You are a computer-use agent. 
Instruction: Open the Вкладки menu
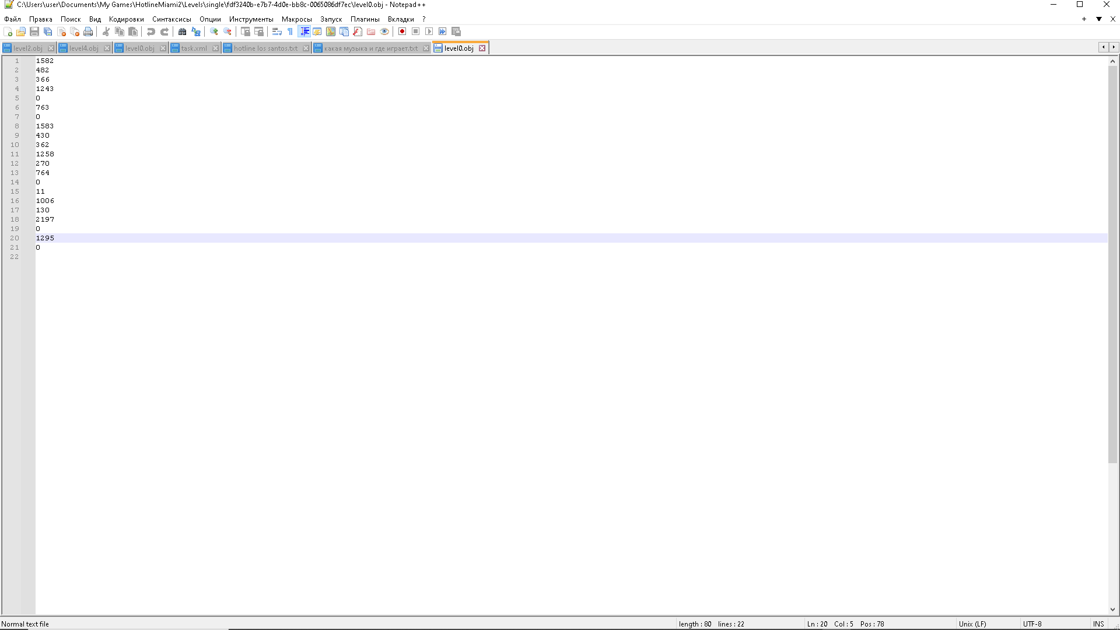tap(401, 19)
